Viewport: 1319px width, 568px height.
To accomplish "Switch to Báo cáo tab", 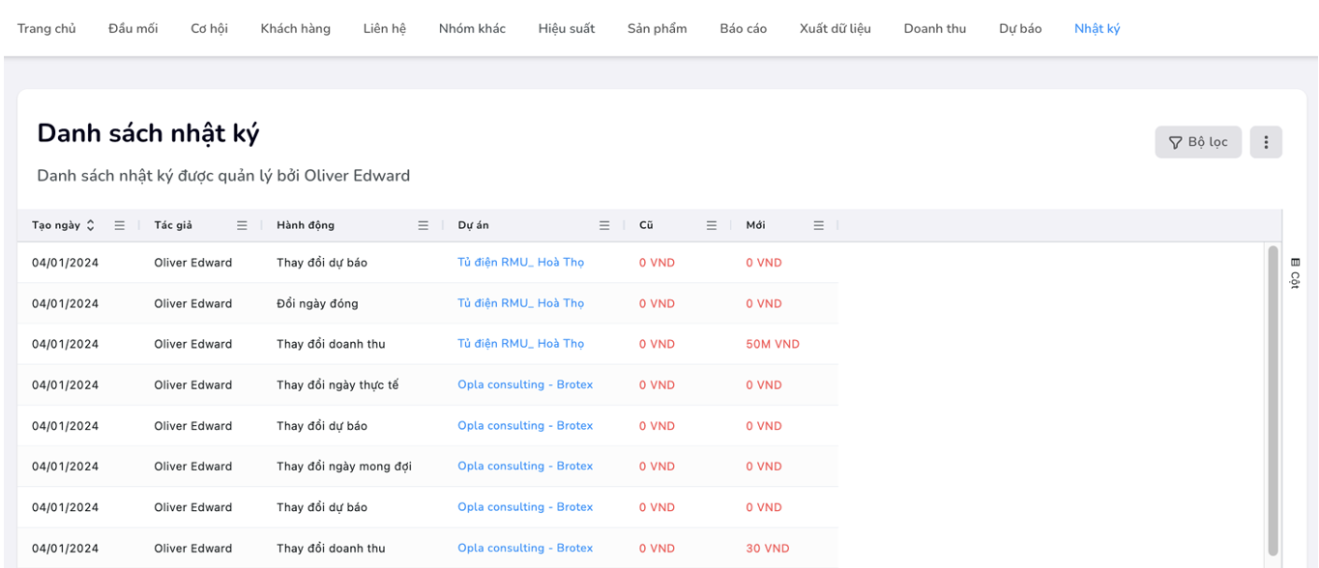I will coord(744,28).
